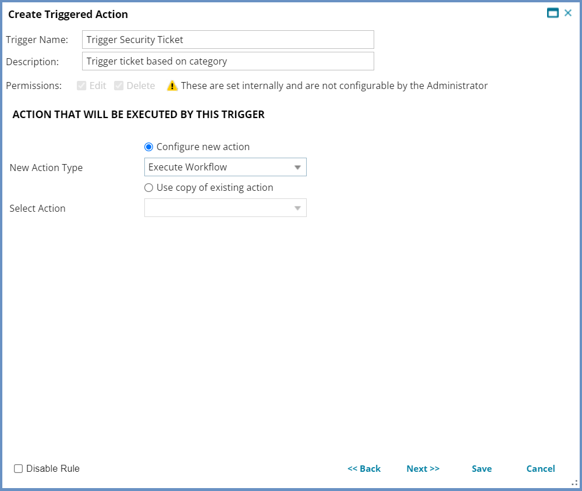This screenshot has height=491, width=582.
Task: Click the Create Triggered Action title text
Action: click(68, 14)
